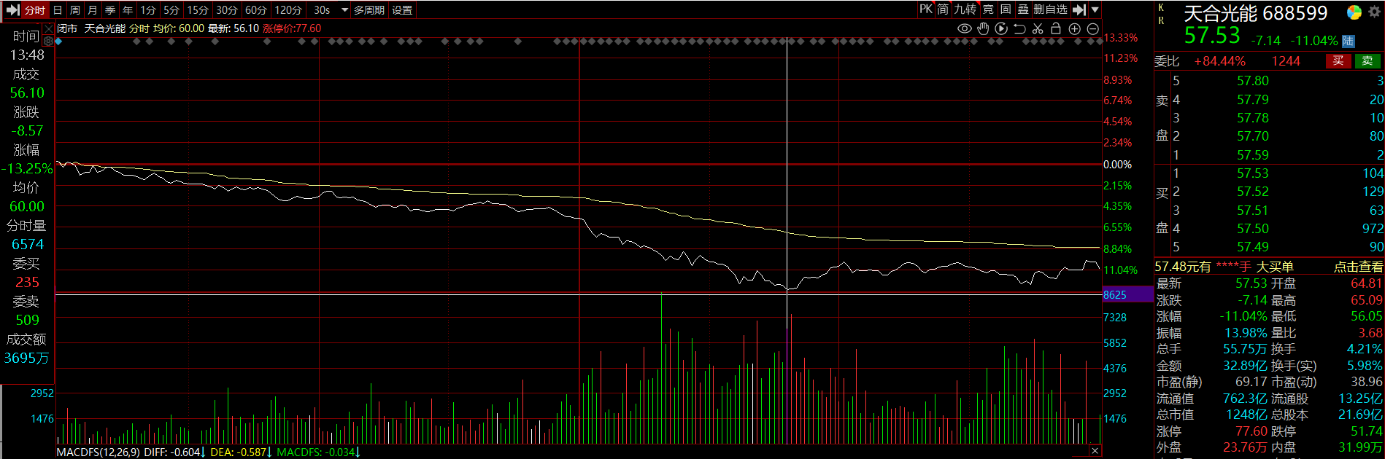The image size is (1385, 459).
Task: Click the red 买 buy button
Action: point(1338,61)
